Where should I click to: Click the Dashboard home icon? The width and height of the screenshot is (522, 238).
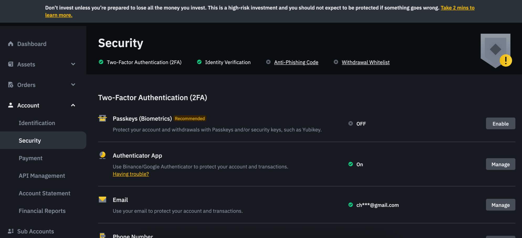10,44
